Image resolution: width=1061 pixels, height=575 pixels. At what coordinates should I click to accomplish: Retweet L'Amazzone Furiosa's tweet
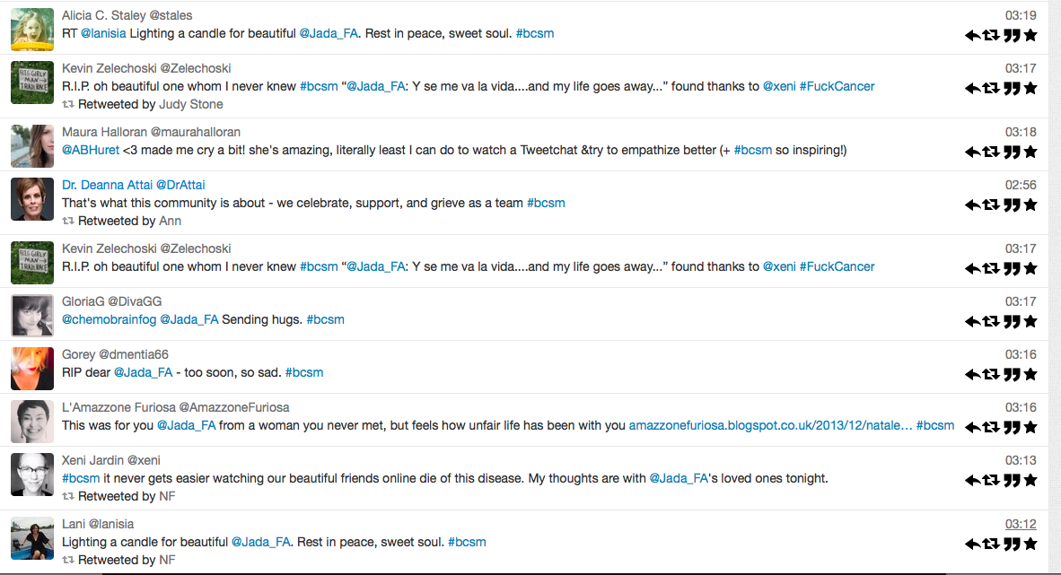[991, 427]
